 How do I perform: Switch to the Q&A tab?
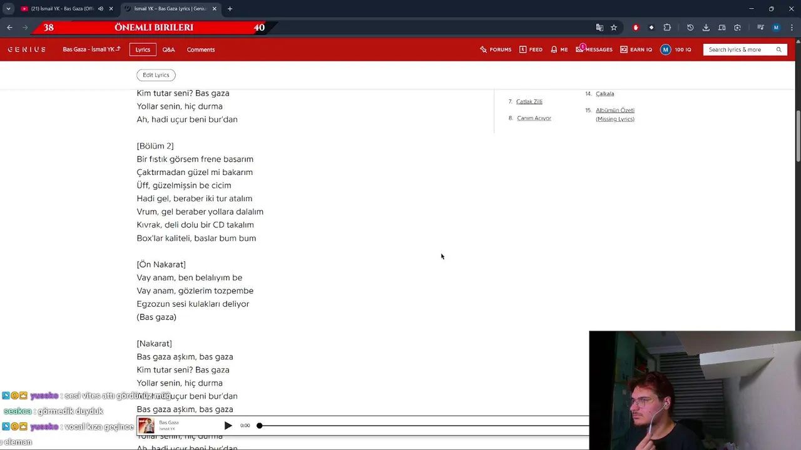(x=168, y=49)
